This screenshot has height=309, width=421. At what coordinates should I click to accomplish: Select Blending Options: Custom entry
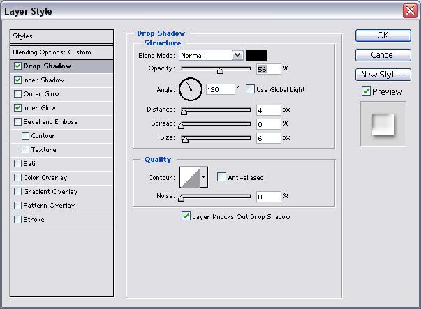61,52
